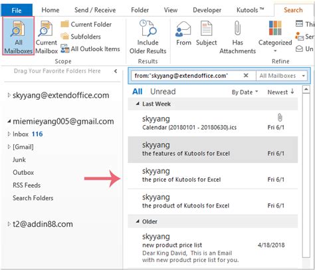Expand the t2@addin88.com account
This screenshot has height=270, width=315.
click(x=9, y=224)
